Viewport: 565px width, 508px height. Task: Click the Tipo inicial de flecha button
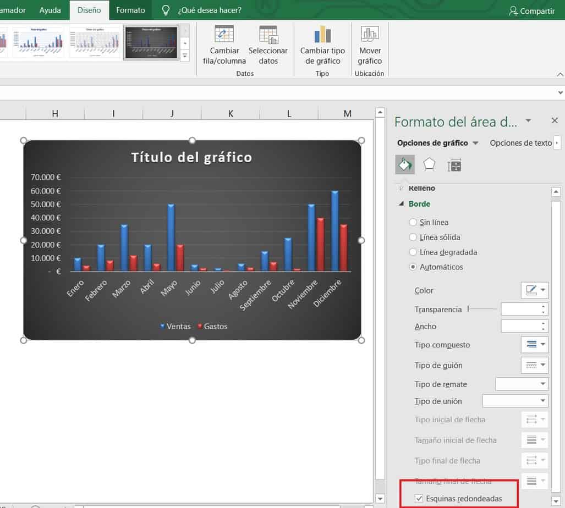(534, 419)
